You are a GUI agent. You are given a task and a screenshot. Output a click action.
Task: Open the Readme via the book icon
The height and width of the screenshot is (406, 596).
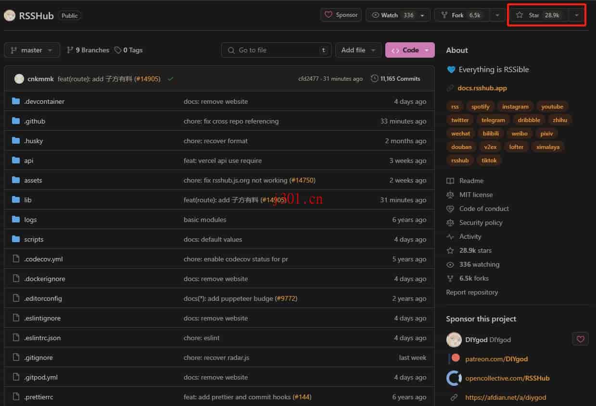450,181
